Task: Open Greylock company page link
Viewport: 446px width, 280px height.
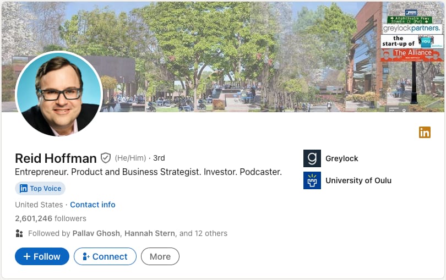Action: click(341, 158)
